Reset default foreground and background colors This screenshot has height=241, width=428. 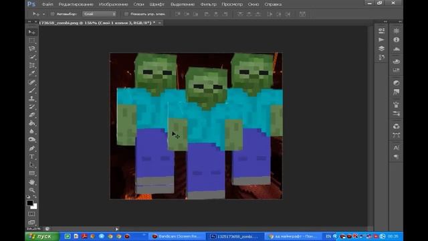(28, 196)
